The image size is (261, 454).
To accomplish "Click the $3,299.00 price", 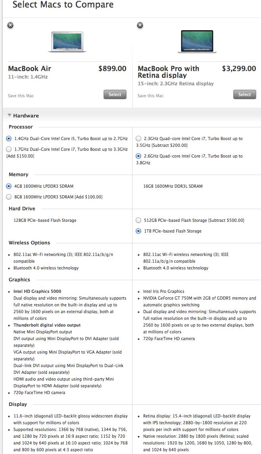I will [x=239, y=69].
